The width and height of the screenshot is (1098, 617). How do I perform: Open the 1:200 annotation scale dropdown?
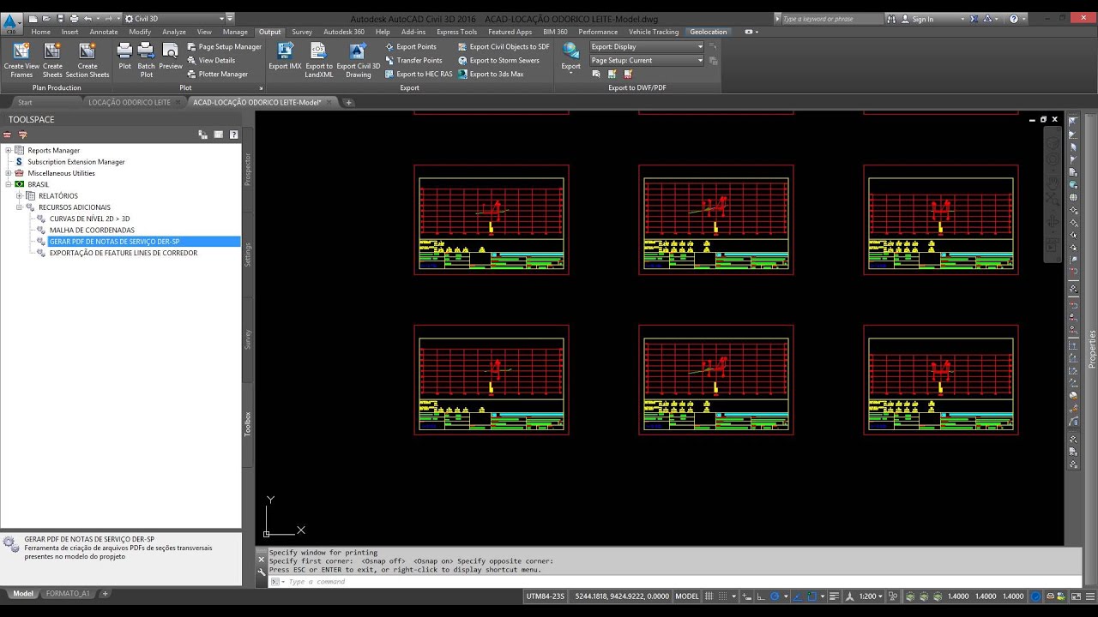tap(870, 596)
